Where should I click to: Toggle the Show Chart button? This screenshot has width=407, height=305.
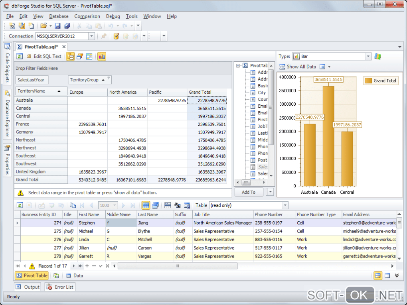tap(102, 57)
